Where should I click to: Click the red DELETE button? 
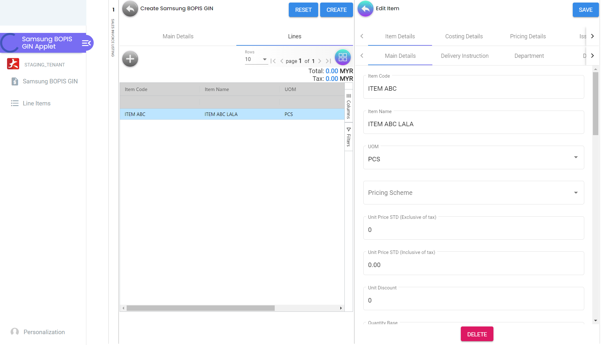point(477,334)
